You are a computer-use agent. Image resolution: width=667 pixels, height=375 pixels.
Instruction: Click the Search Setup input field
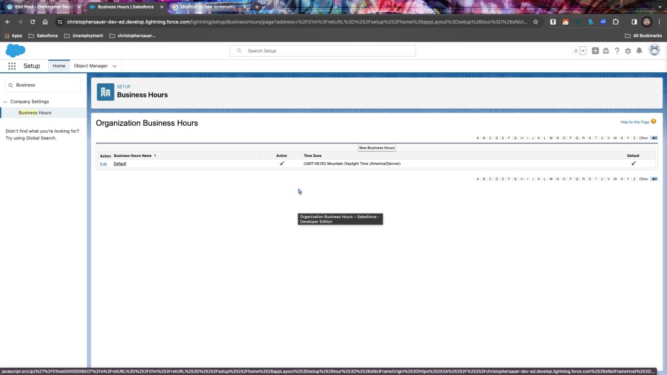[322, 51]
